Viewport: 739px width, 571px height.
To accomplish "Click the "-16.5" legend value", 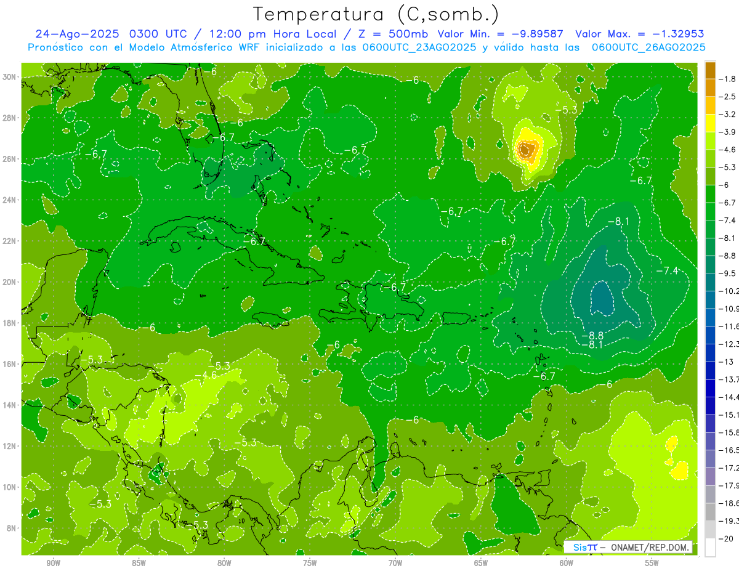I will (730, 450).
